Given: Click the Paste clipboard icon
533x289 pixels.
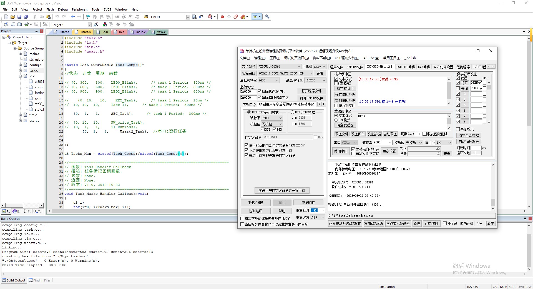Looking at the screenshot, I should 48,17.
